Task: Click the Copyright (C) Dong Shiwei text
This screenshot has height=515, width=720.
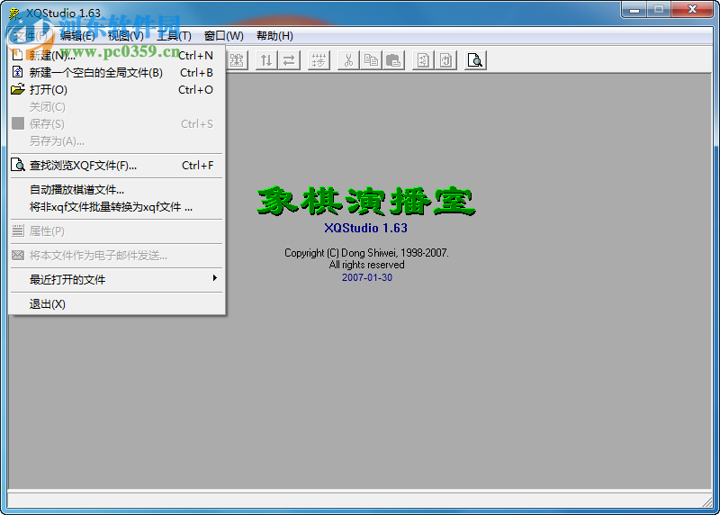Action: tap(366, 253)
